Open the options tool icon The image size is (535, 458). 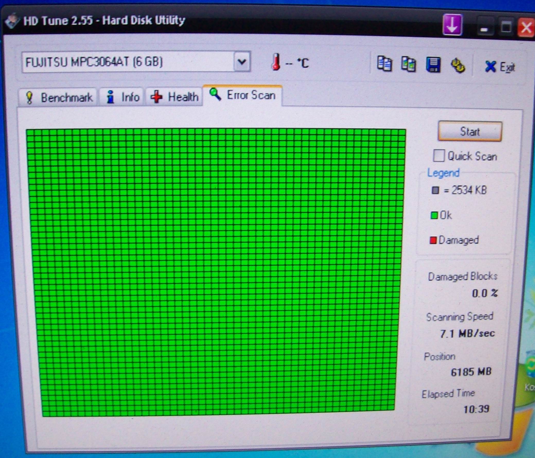click(x=458, y=66)
